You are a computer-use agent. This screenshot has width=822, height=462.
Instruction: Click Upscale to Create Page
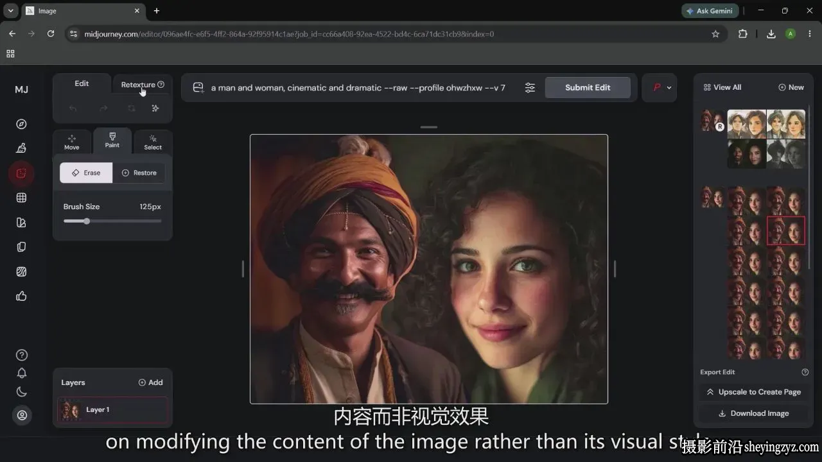point(753,392)
